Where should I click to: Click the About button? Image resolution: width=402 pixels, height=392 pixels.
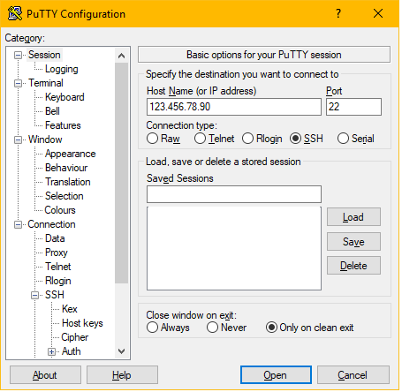pyautogui.click(x=45, y=375)
